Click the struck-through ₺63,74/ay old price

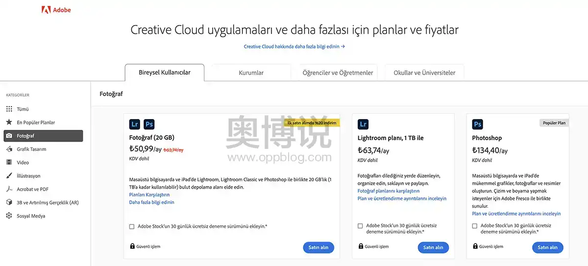click(x=173, y=150)
